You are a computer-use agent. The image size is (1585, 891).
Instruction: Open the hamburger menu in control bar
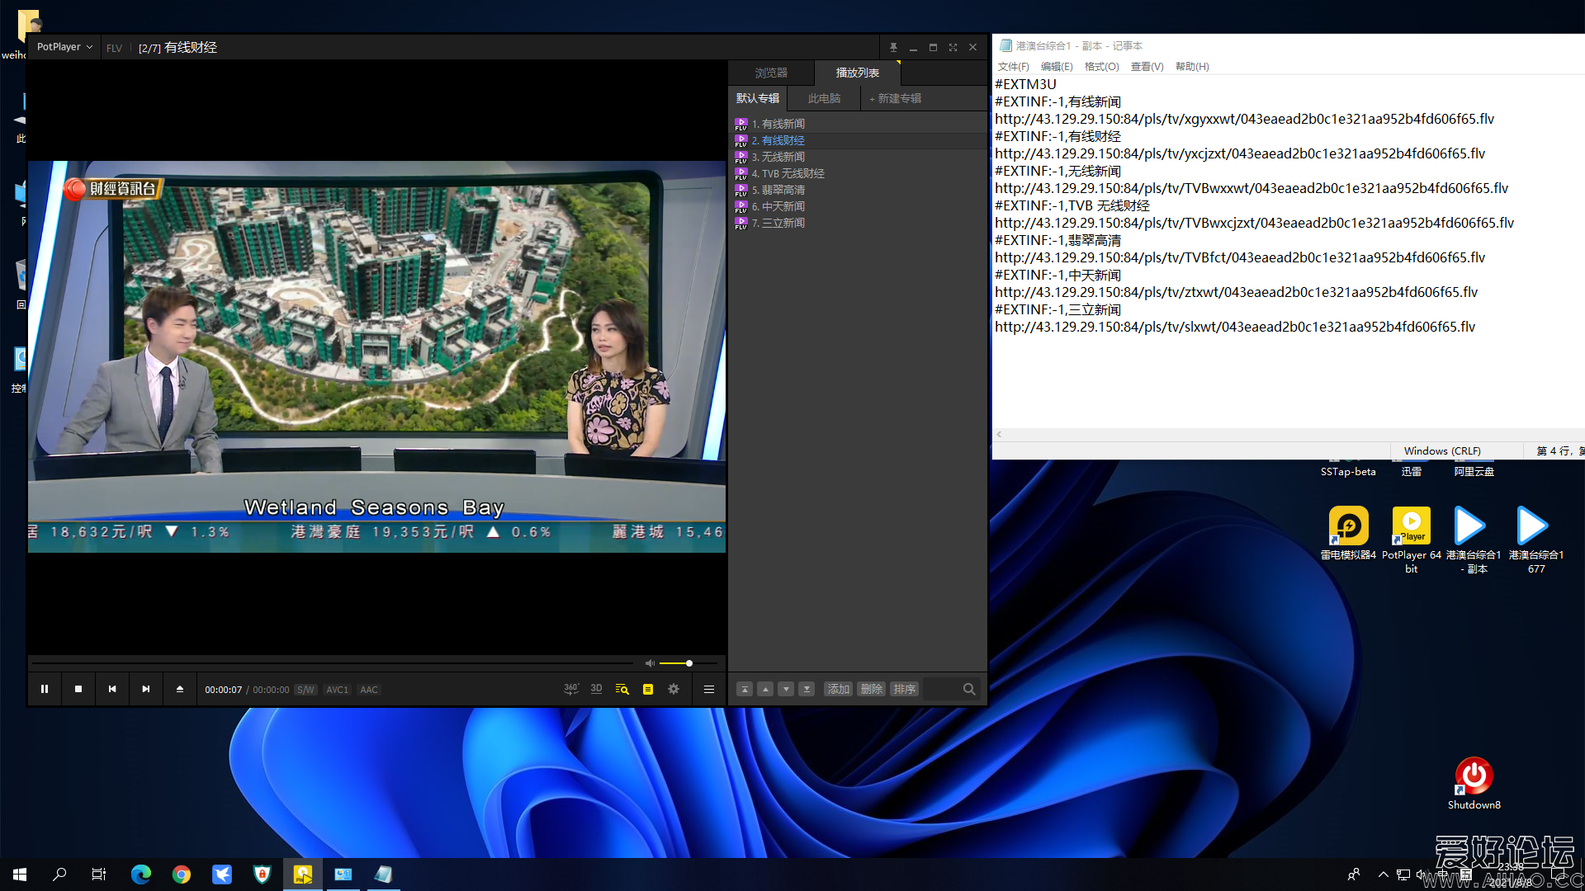[x=708, y=689]
